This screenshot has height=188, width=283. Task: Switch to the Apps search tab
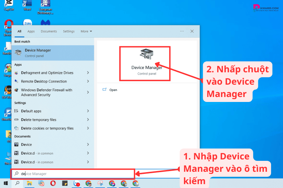point(31,31)
